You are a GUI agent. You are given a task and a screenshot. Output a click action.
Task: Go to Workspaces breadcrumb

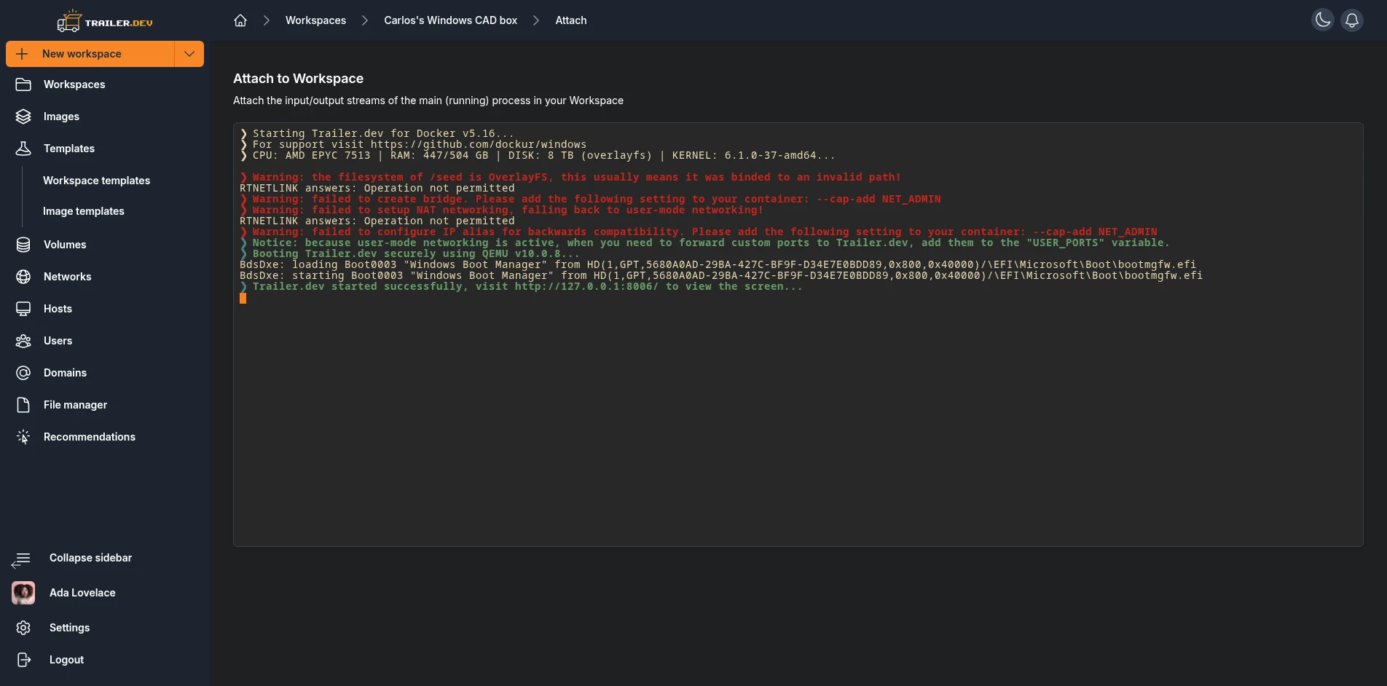[x=315, y=20]
